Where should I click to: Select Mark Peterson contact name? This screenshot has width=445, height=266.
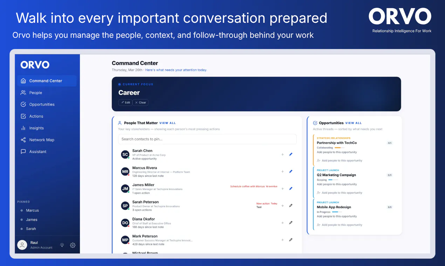point(145,236)
